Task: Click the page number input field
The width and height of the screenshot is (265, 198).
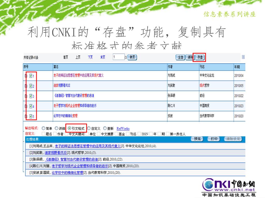Action: point(119,57)
